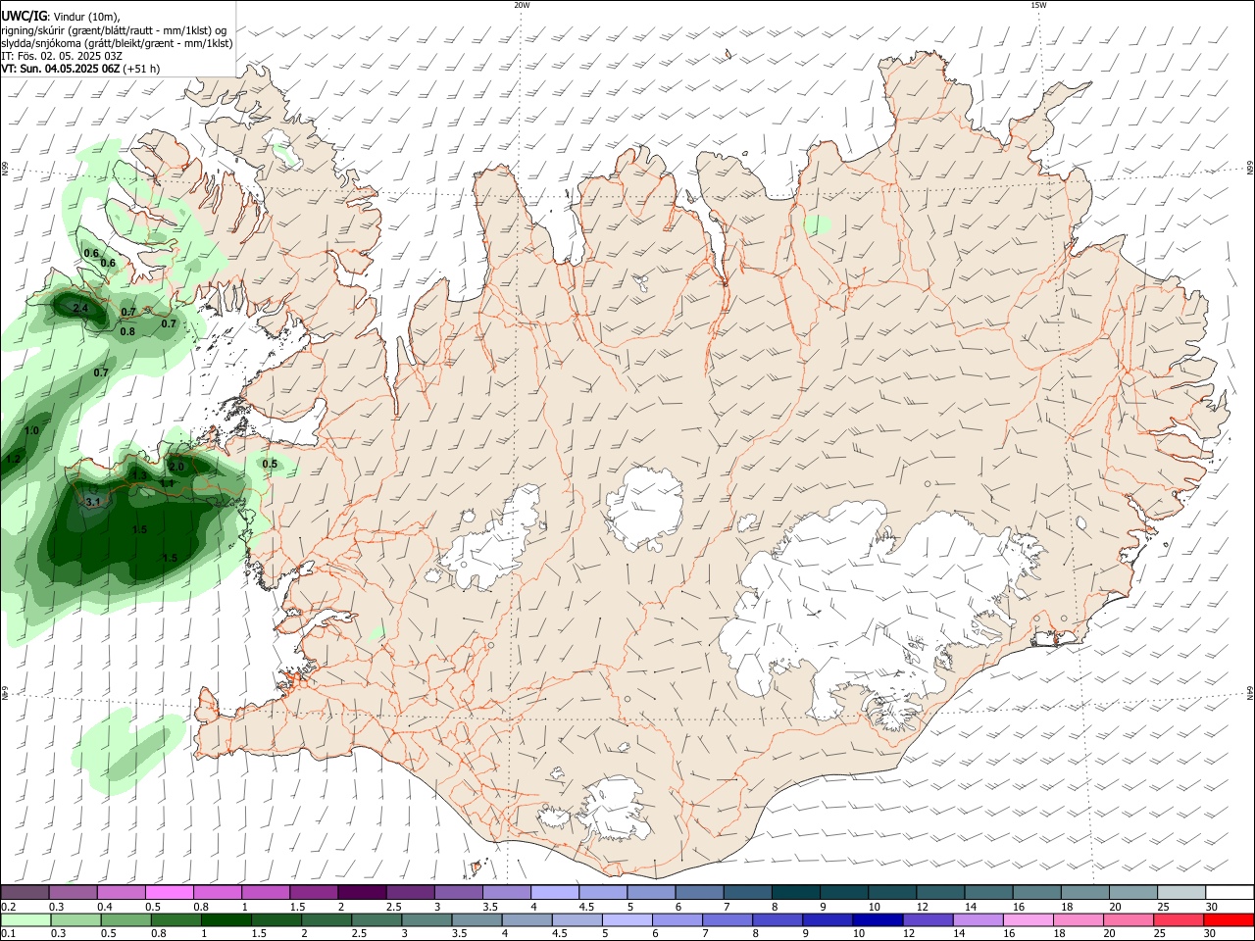This screenshot has height=941, width=1255.
Task: Click the 'IT: Fös. 02. 05. 2025 03Z' line
Action: click(61, 56)
